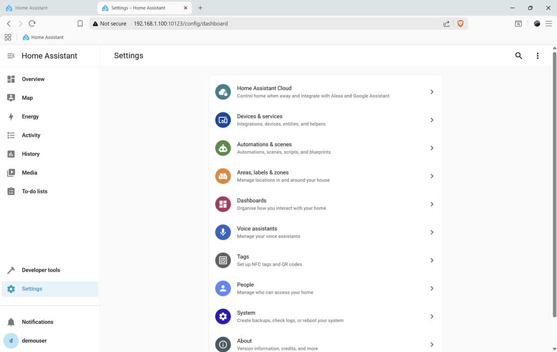Click the 'Manage who can access your home' text
Image resolution: width=557 pixels, height=352 pixels.
tap(275, 292)
